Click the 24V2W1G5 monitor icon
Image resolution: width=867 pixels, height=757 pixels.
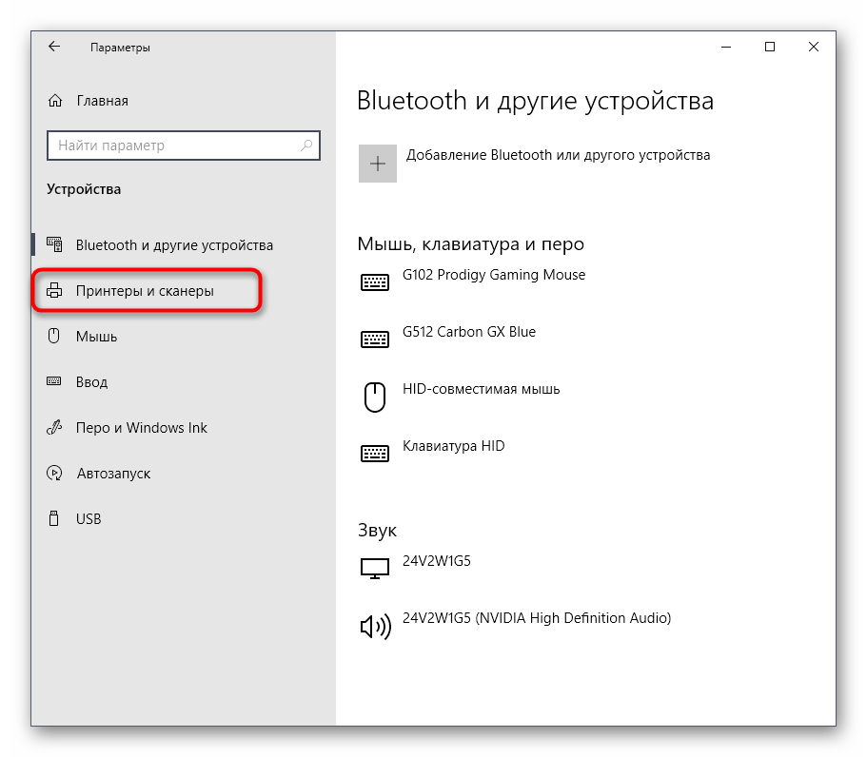pyautogui.click(x=375, y=569)
